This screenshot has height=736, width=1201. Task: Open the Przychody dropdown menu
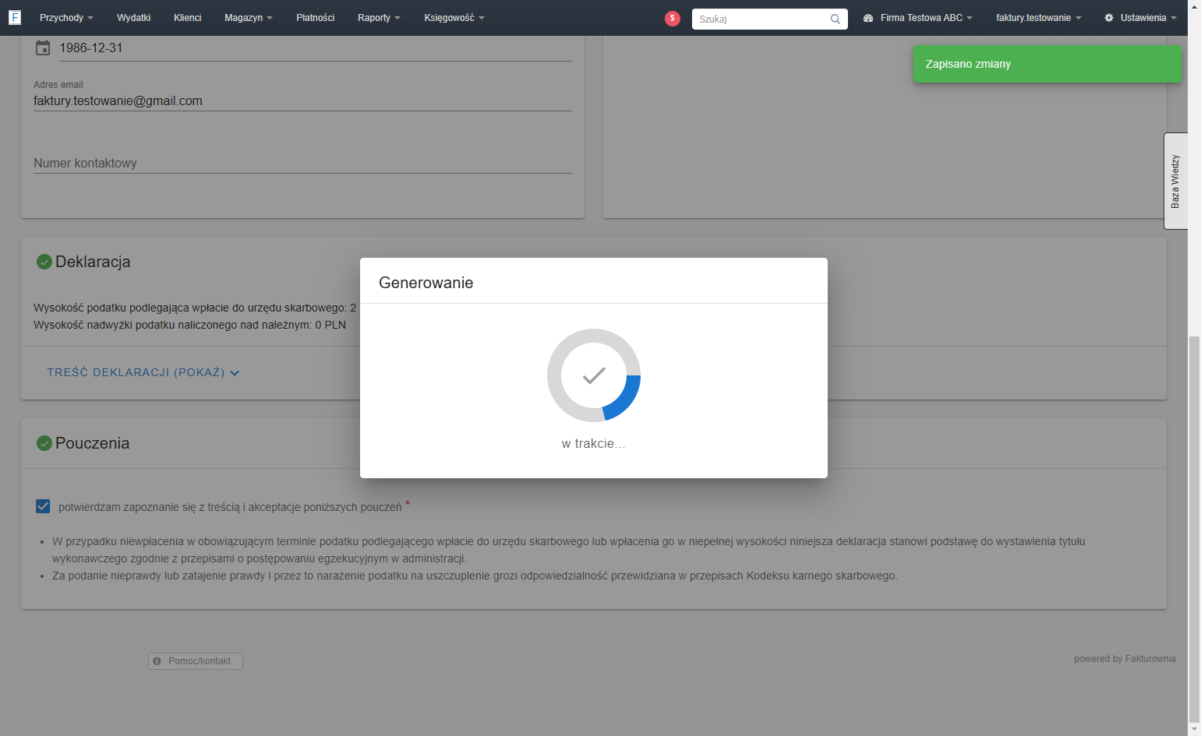click(x=66, y=18)
